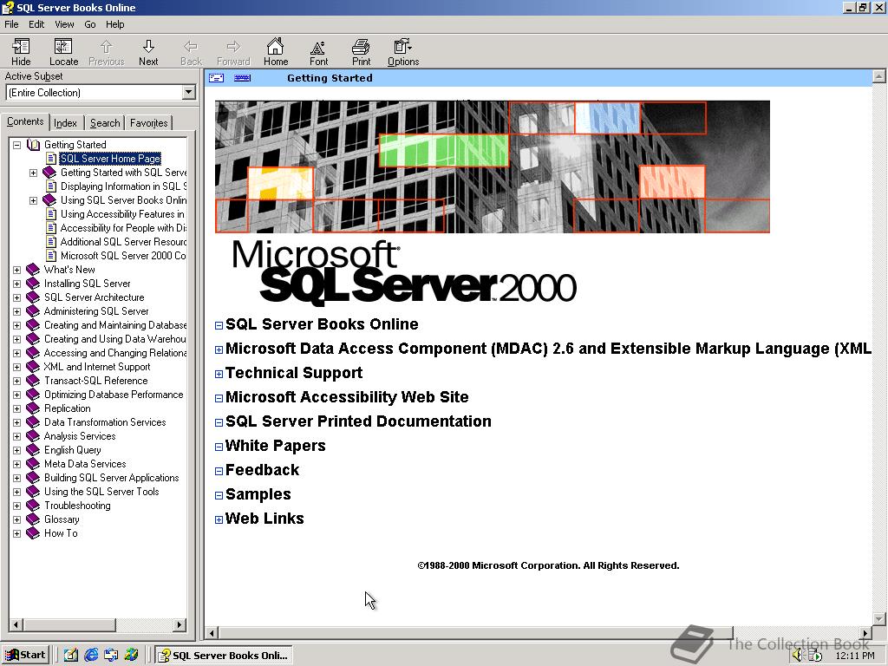The height and width of the screenshot is (666, 888).
Task: Click the Windows Start button
Action: pyautogui.click(x=25, y=656)
